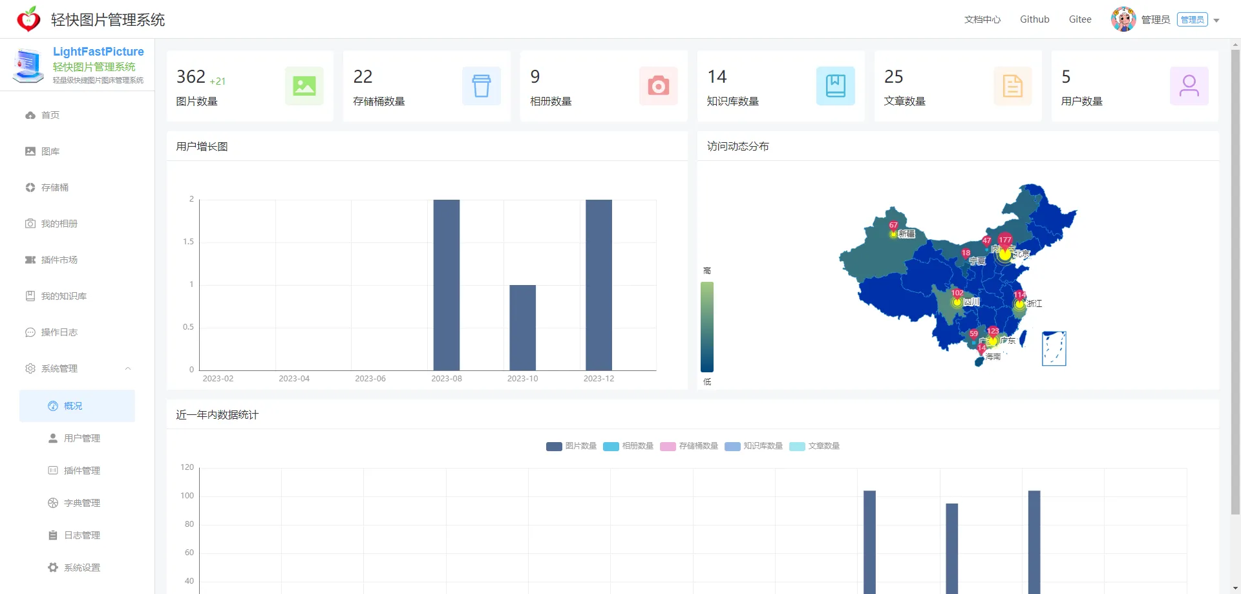Click the 图库 gallery icon in sidebar

tap(30, 151)
